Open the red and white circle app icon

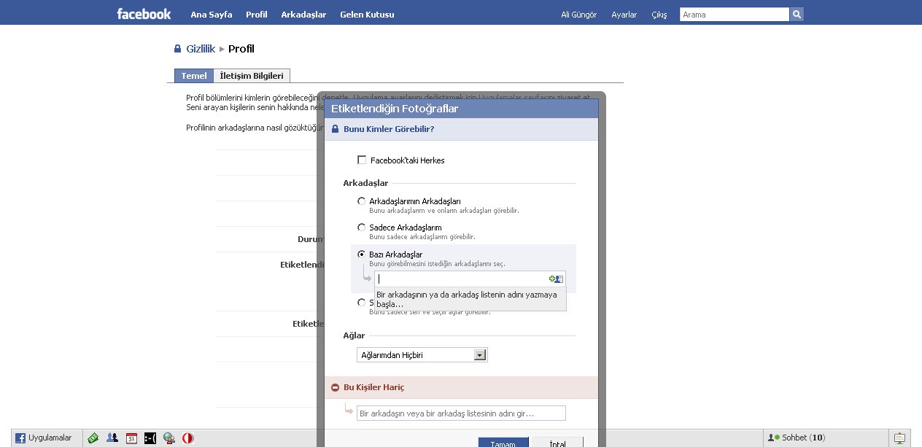tap(188, 438)
